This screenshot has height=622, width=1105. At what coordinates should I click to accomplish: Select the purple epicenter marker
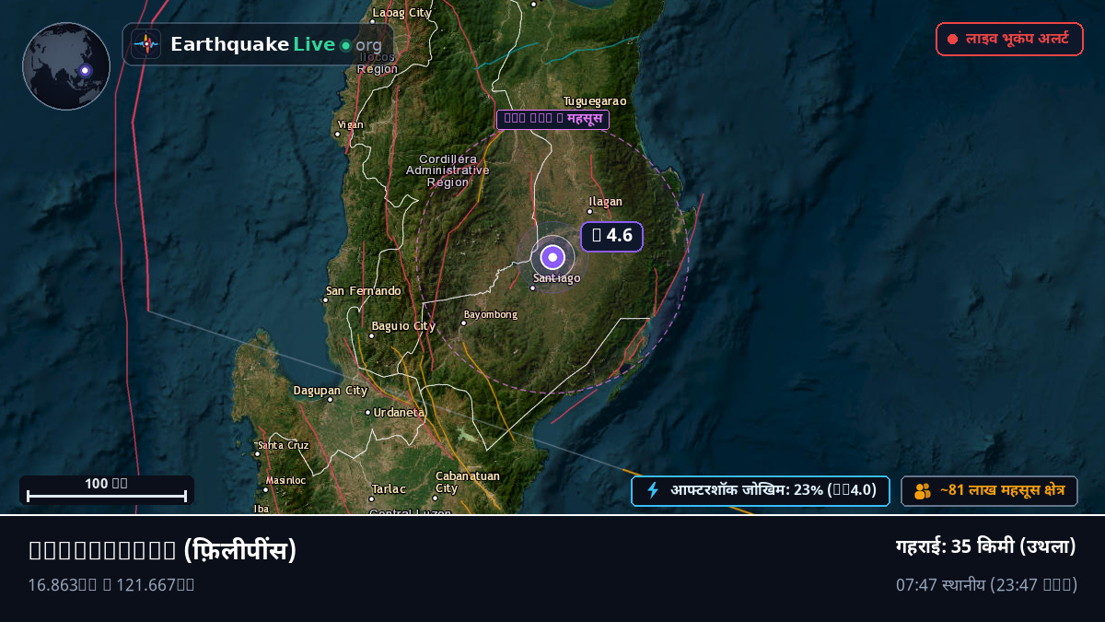(552, 256)
